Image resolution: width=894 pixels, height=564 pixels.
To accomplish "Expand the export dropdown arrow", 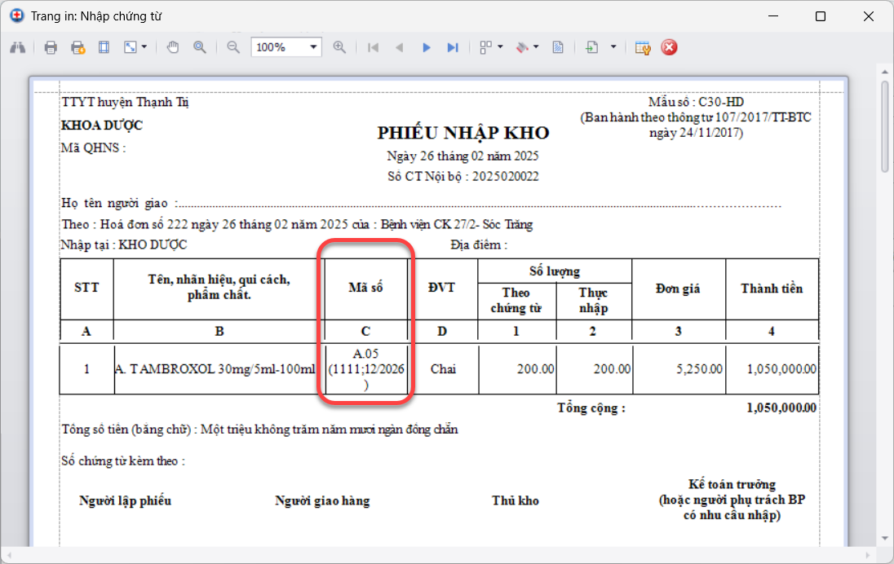I will [x=613, y=47].
